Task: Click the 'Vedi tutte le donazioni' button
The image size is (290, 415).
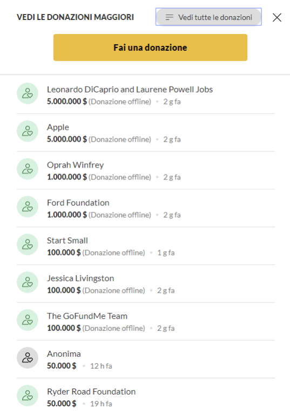Action: coord(208,17)
